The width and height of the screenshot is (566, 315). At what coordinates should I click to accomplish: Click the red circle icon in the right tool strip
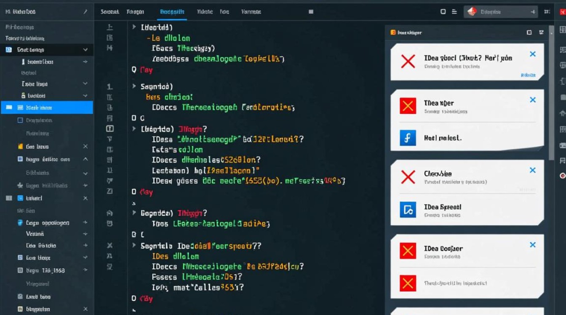(562, 176)
